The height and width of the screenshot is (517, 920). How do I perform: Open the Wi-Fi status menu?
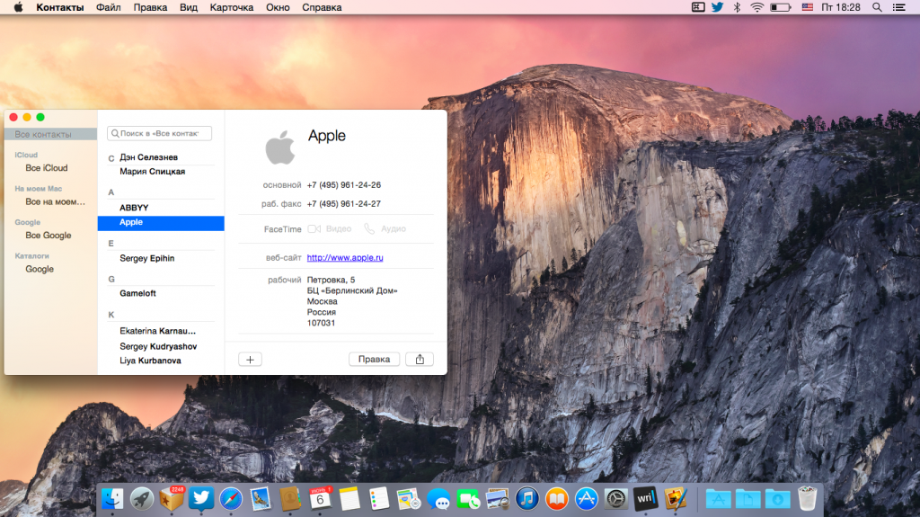[x=757, y=7]
